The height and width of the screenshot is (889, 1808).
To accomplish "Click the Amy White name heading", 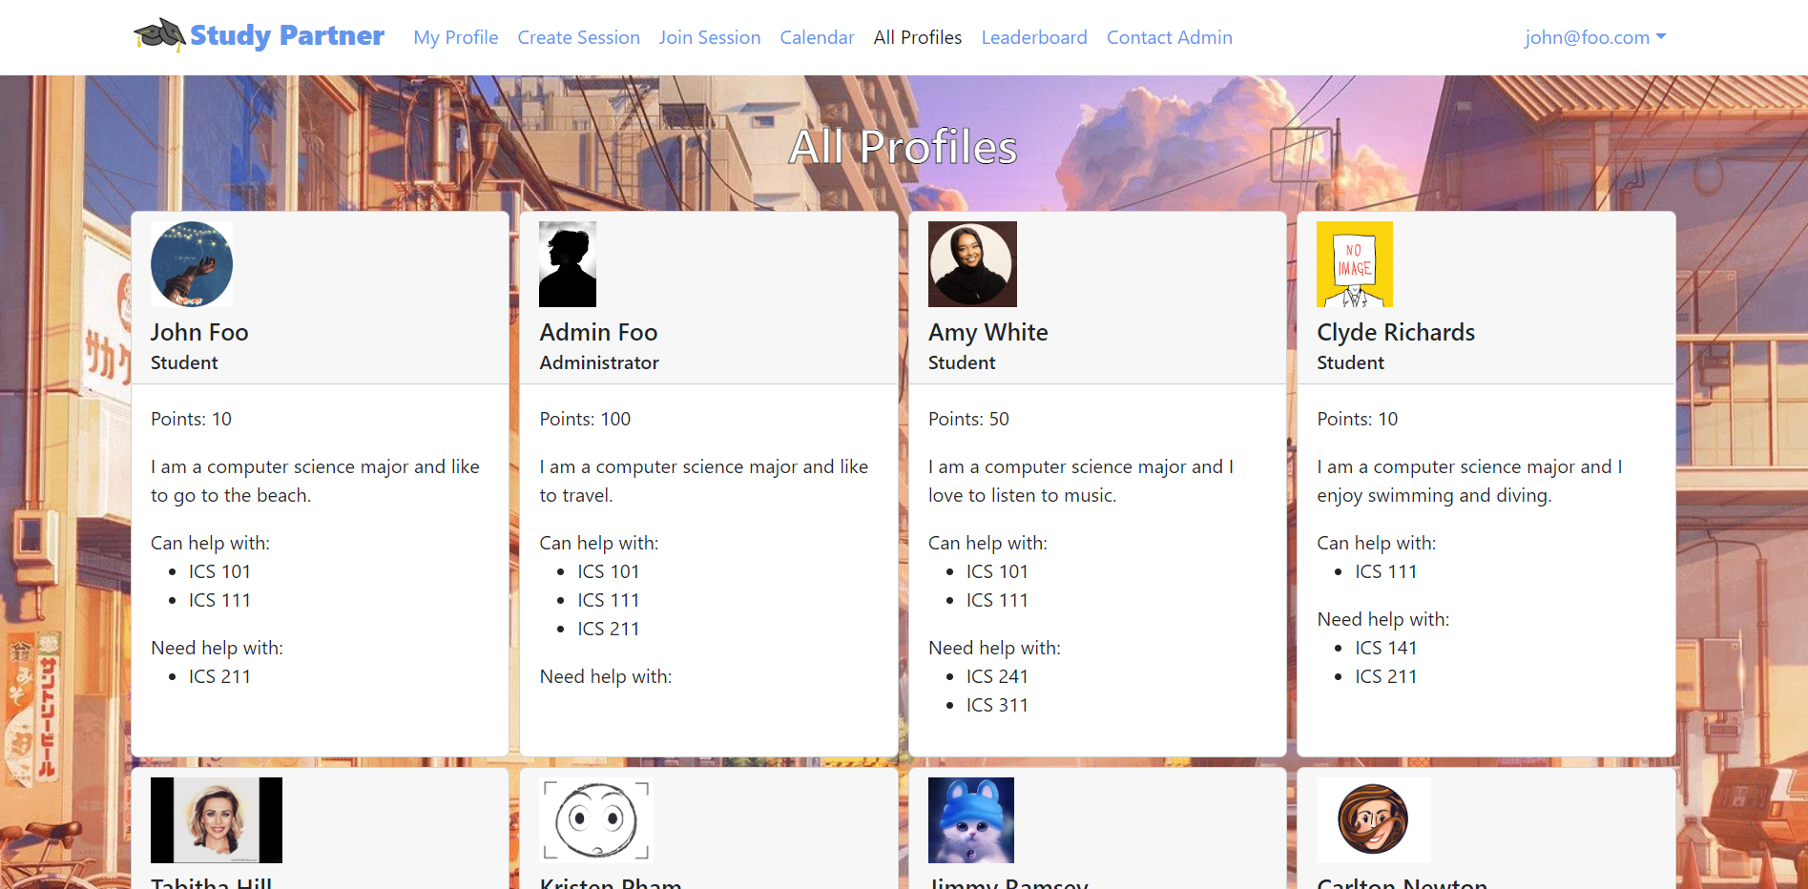I will tap(987, 332).
